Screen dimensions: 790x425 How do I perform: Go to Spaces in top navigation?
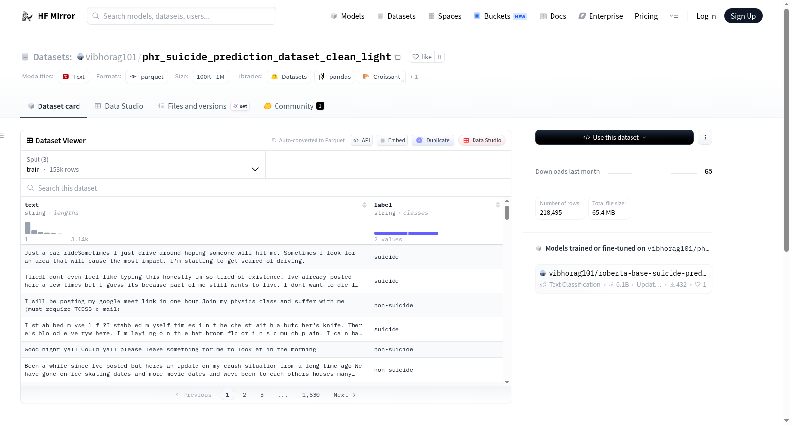[445, 16]
